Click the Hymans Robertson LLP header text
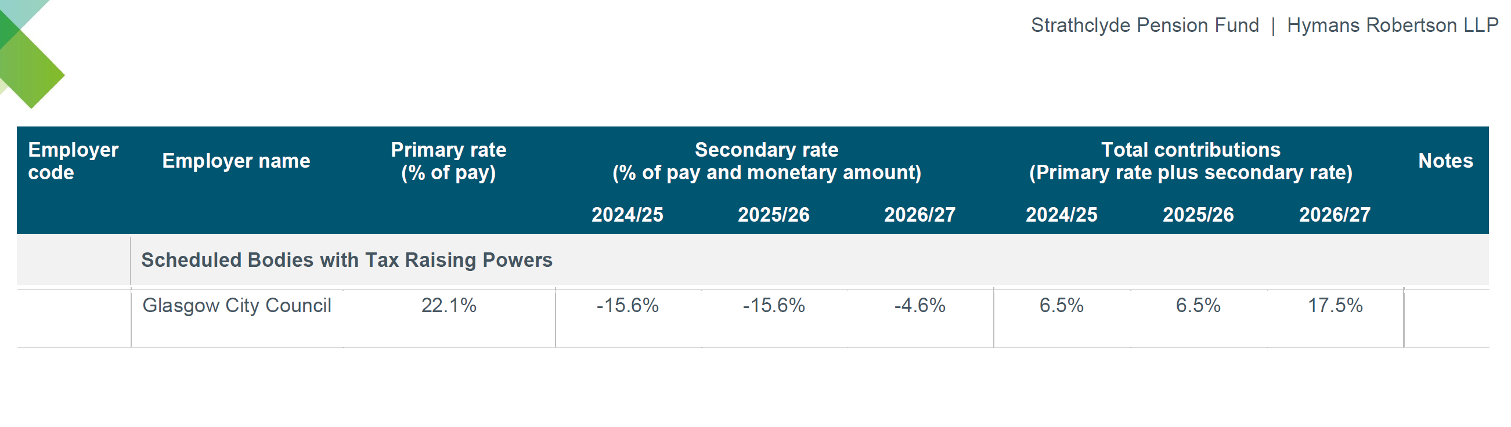The image size is (1511, 427). [x=1392, y=25]
